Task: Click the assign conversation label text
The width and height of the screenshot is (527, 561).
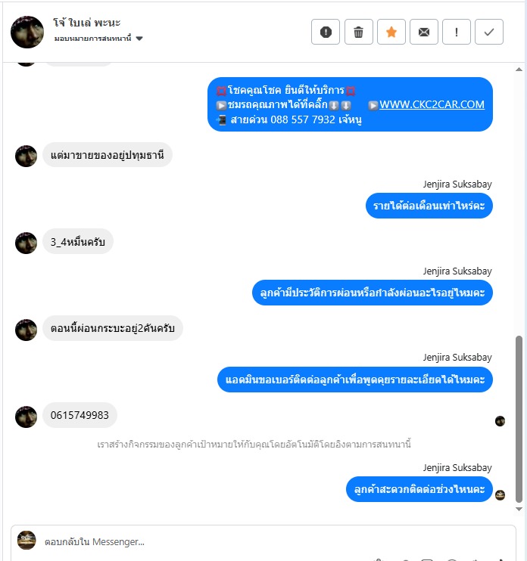Action: [93, 39]
